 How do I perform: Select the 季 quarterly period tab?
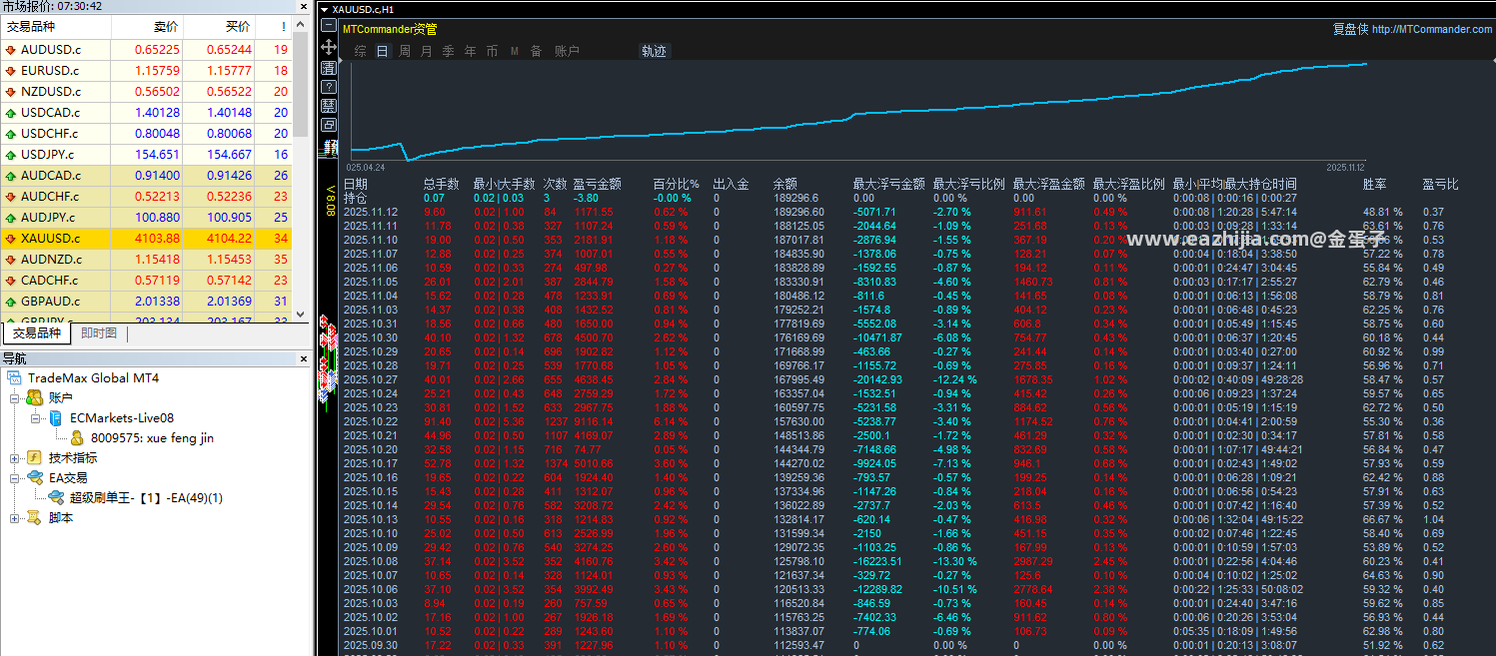[448, 51]
